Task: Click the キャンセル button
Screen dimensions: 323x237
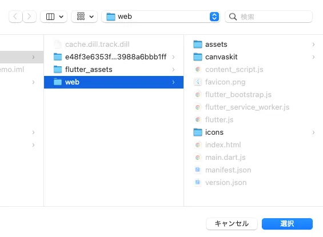Action: tap(232, 224)
